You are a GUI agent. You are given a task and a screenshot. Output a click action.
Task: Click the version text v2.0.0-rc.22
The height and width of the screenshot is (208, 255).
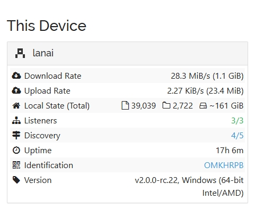tap(157, 180)
